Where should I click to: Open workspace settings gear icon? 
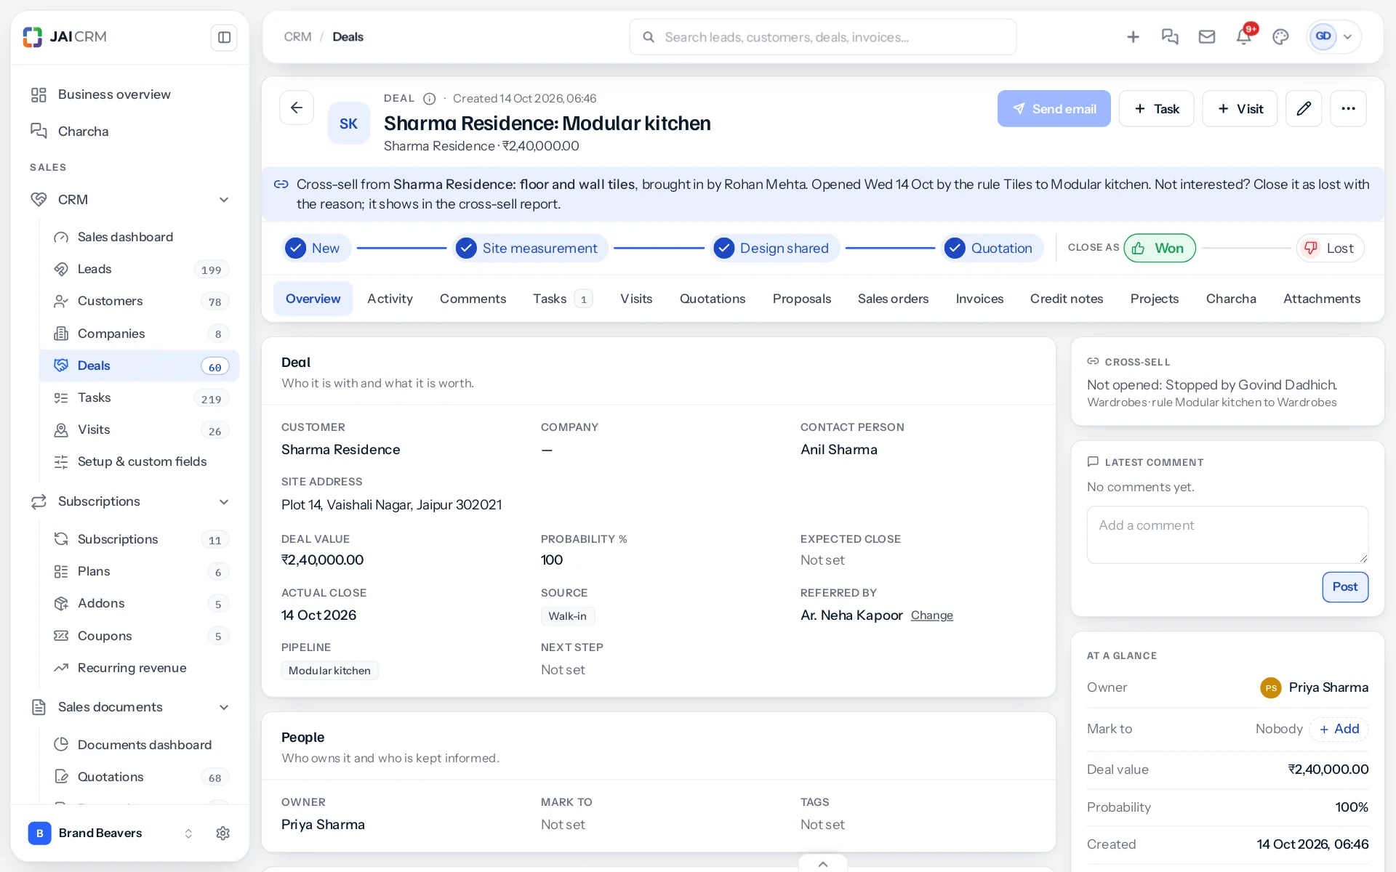[x=223, y=833]
